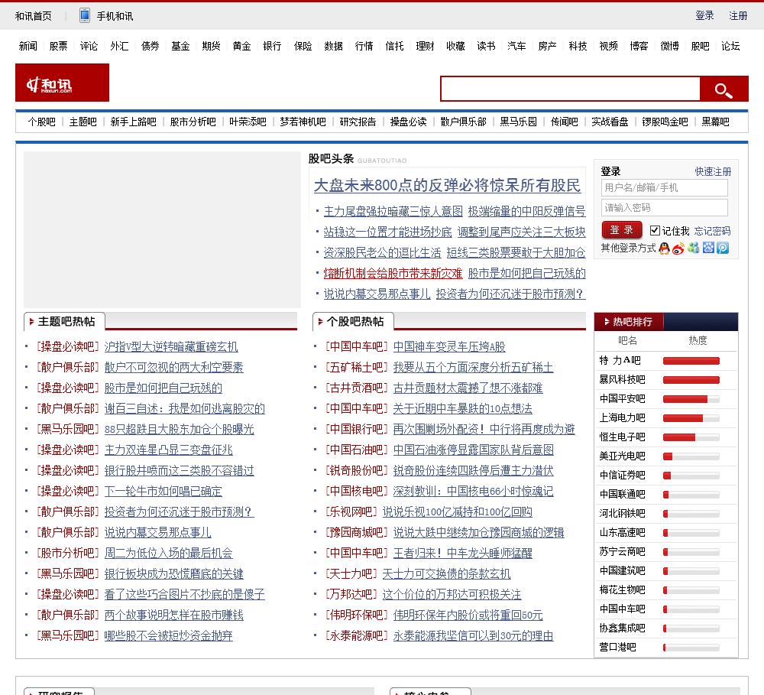Toggle the 记住我 checkbox

[655, 231]
